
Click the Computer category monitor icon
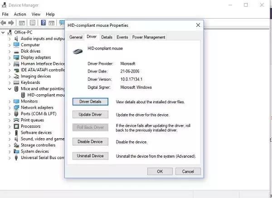(x=16, y=45)
